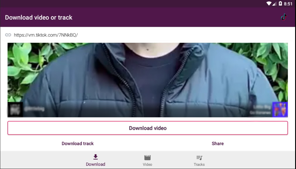296x169 pixels.
Task: Tap the download arrow icon in bottom bar
Action: tap(96, 157)
